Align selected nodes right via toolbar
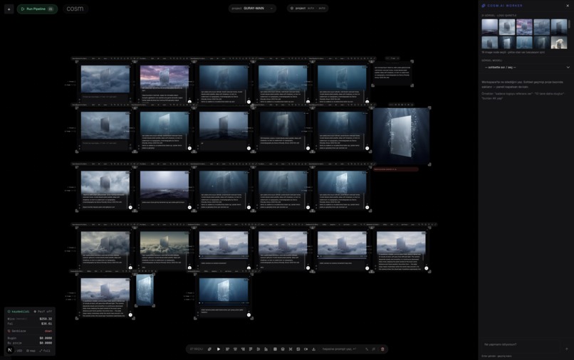Image resolution: width=574 pixels, height=360 pixels. pos(243,349)
